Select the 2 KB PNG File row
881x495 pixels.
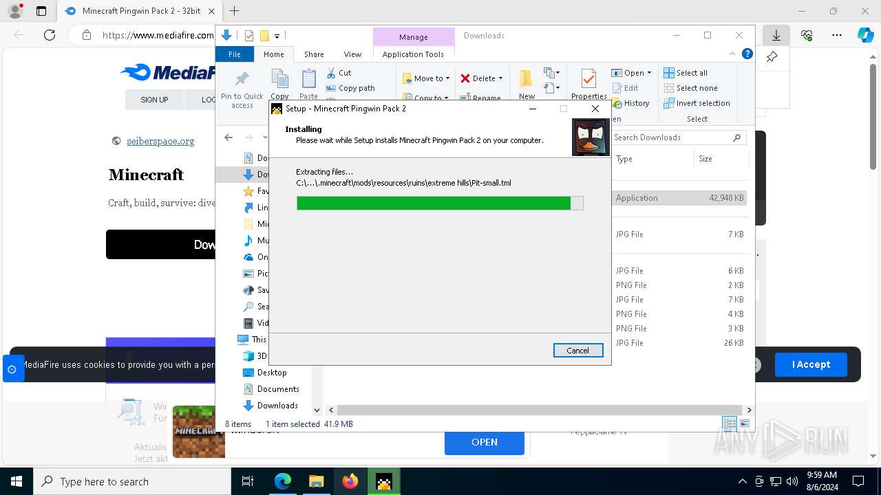coord(679,285)
